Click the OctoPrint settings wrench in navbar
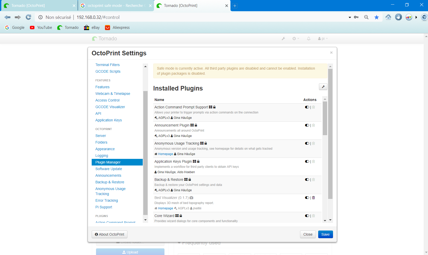Image resolution: width=428 pixels, height=255 pixels. point(283,39)
